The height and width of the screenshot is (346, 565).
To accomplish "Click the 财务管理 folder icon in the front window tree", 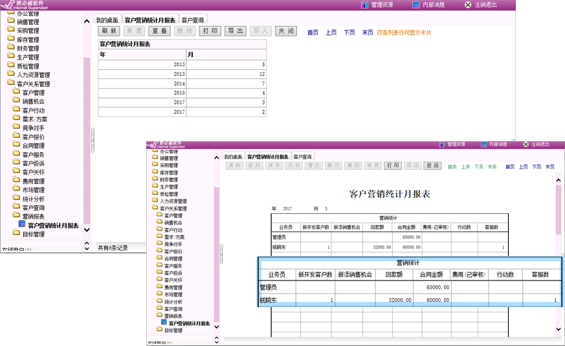I will point(155,179).
